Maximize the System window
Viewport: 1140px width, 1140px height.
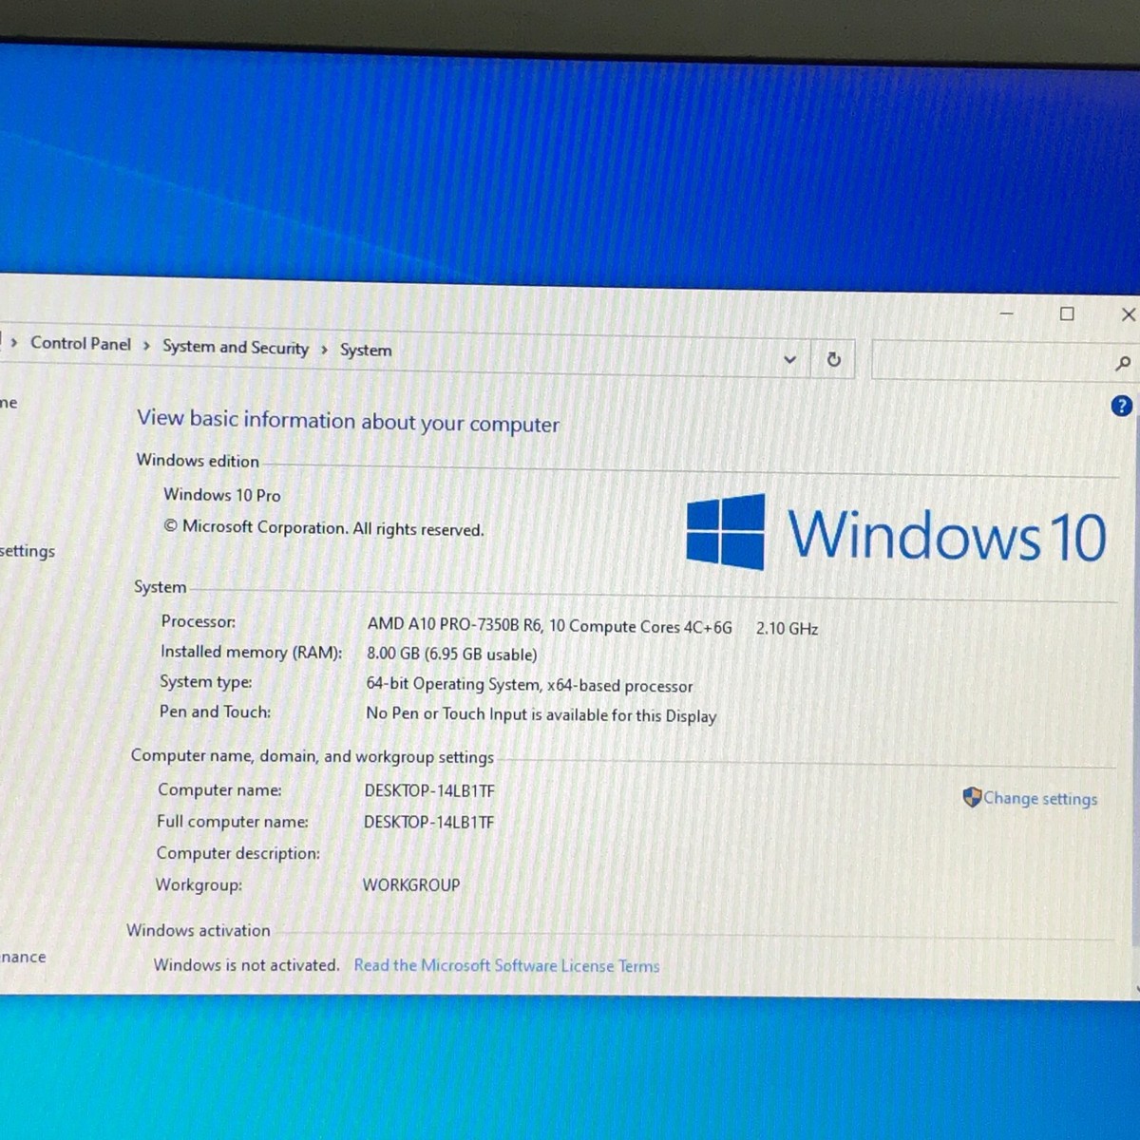[1067, 314]
